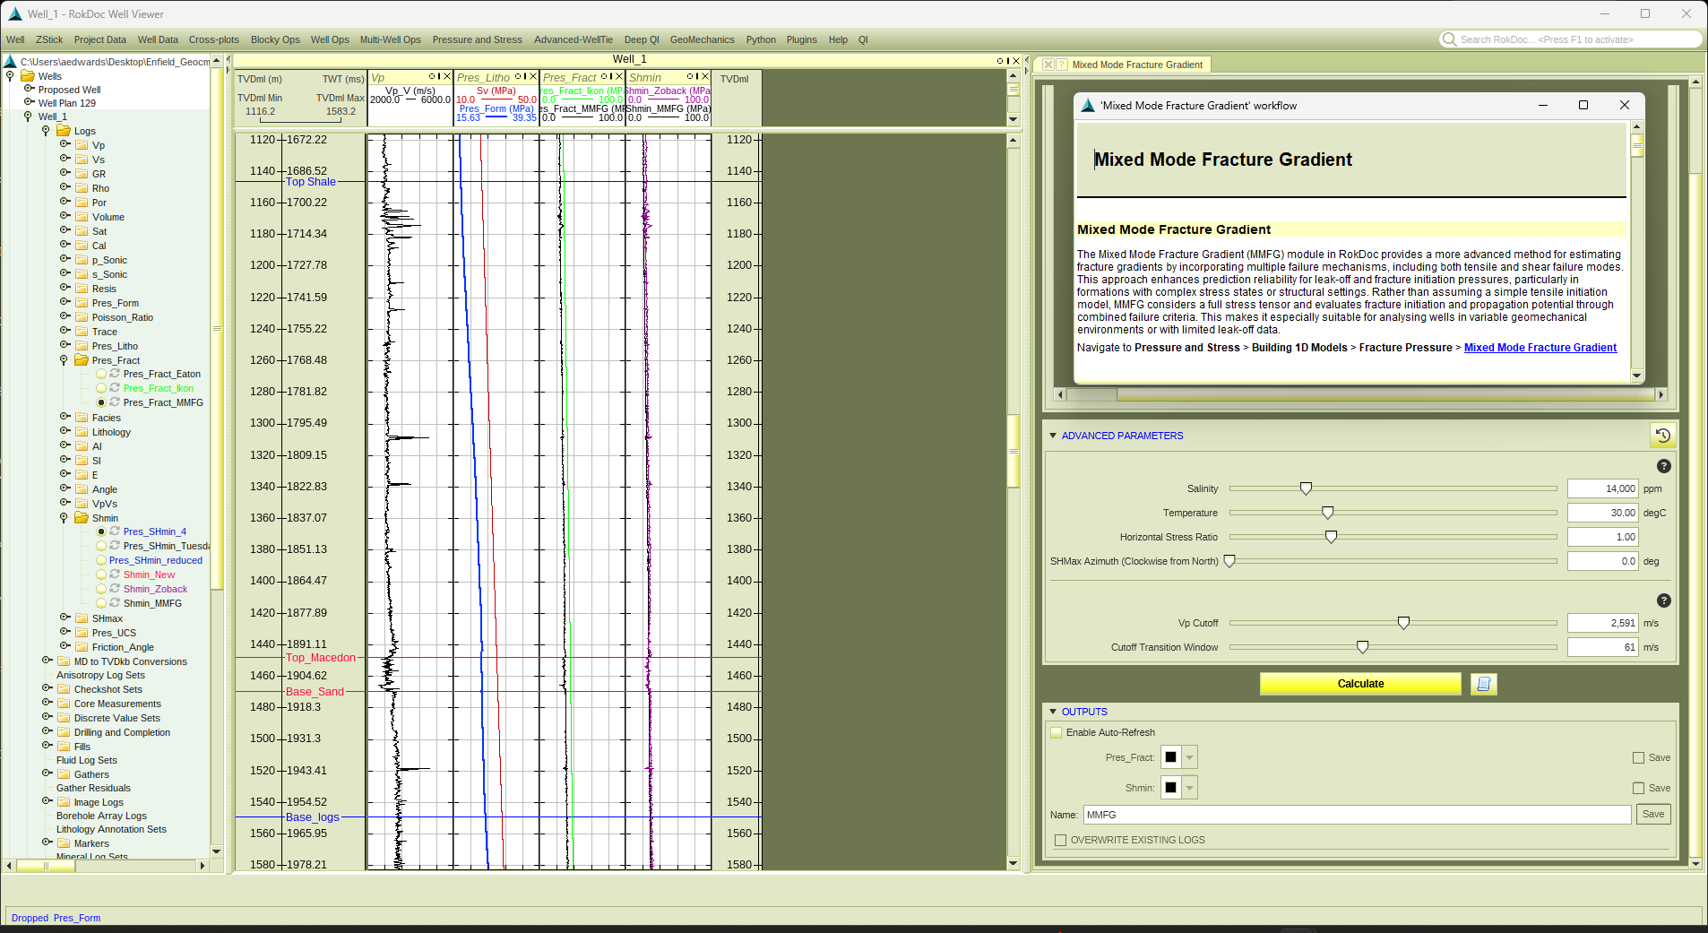The width and height of the screenshot is (1708, 933).
Task: Close the Pres_Litho track with its X icon
Action: coord(533,76)
